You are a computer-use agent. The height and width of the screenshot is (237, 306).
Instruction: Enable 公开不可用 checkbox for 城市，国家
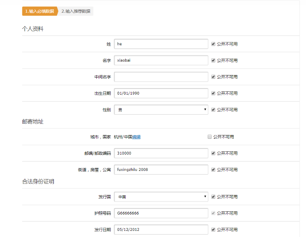coord(210,137)
